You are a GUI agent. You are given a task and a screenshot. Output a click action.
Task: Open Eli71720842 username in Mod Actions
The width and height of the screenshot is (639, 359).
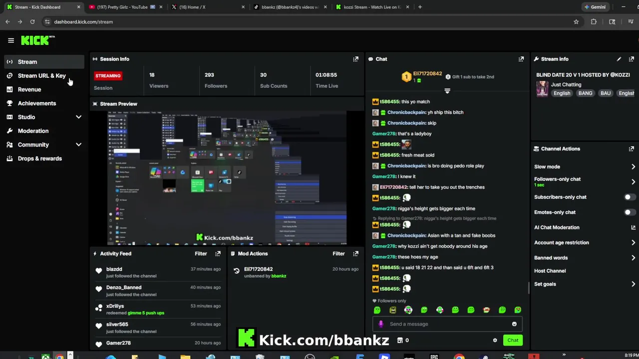(258, 269)
